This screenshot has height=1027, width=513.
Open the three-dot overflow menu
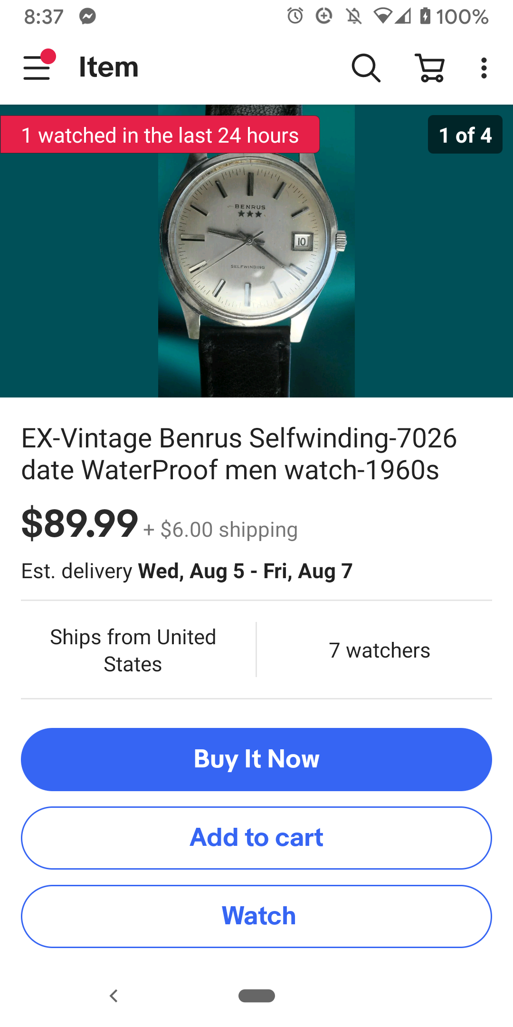(x=484, y=68)
